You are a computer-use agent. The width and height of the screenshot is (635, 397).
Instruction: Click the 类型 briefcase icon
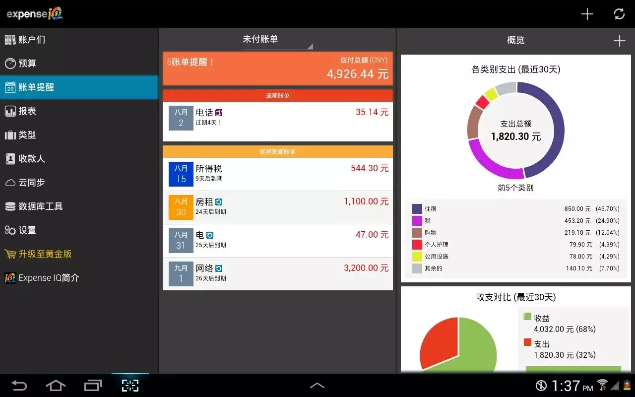point(10,135)
